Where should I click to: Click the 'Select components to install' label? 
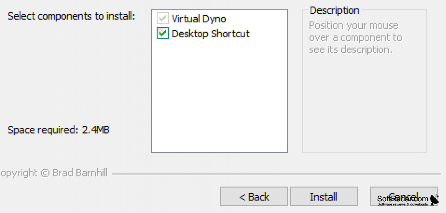[x=71, y=16]
